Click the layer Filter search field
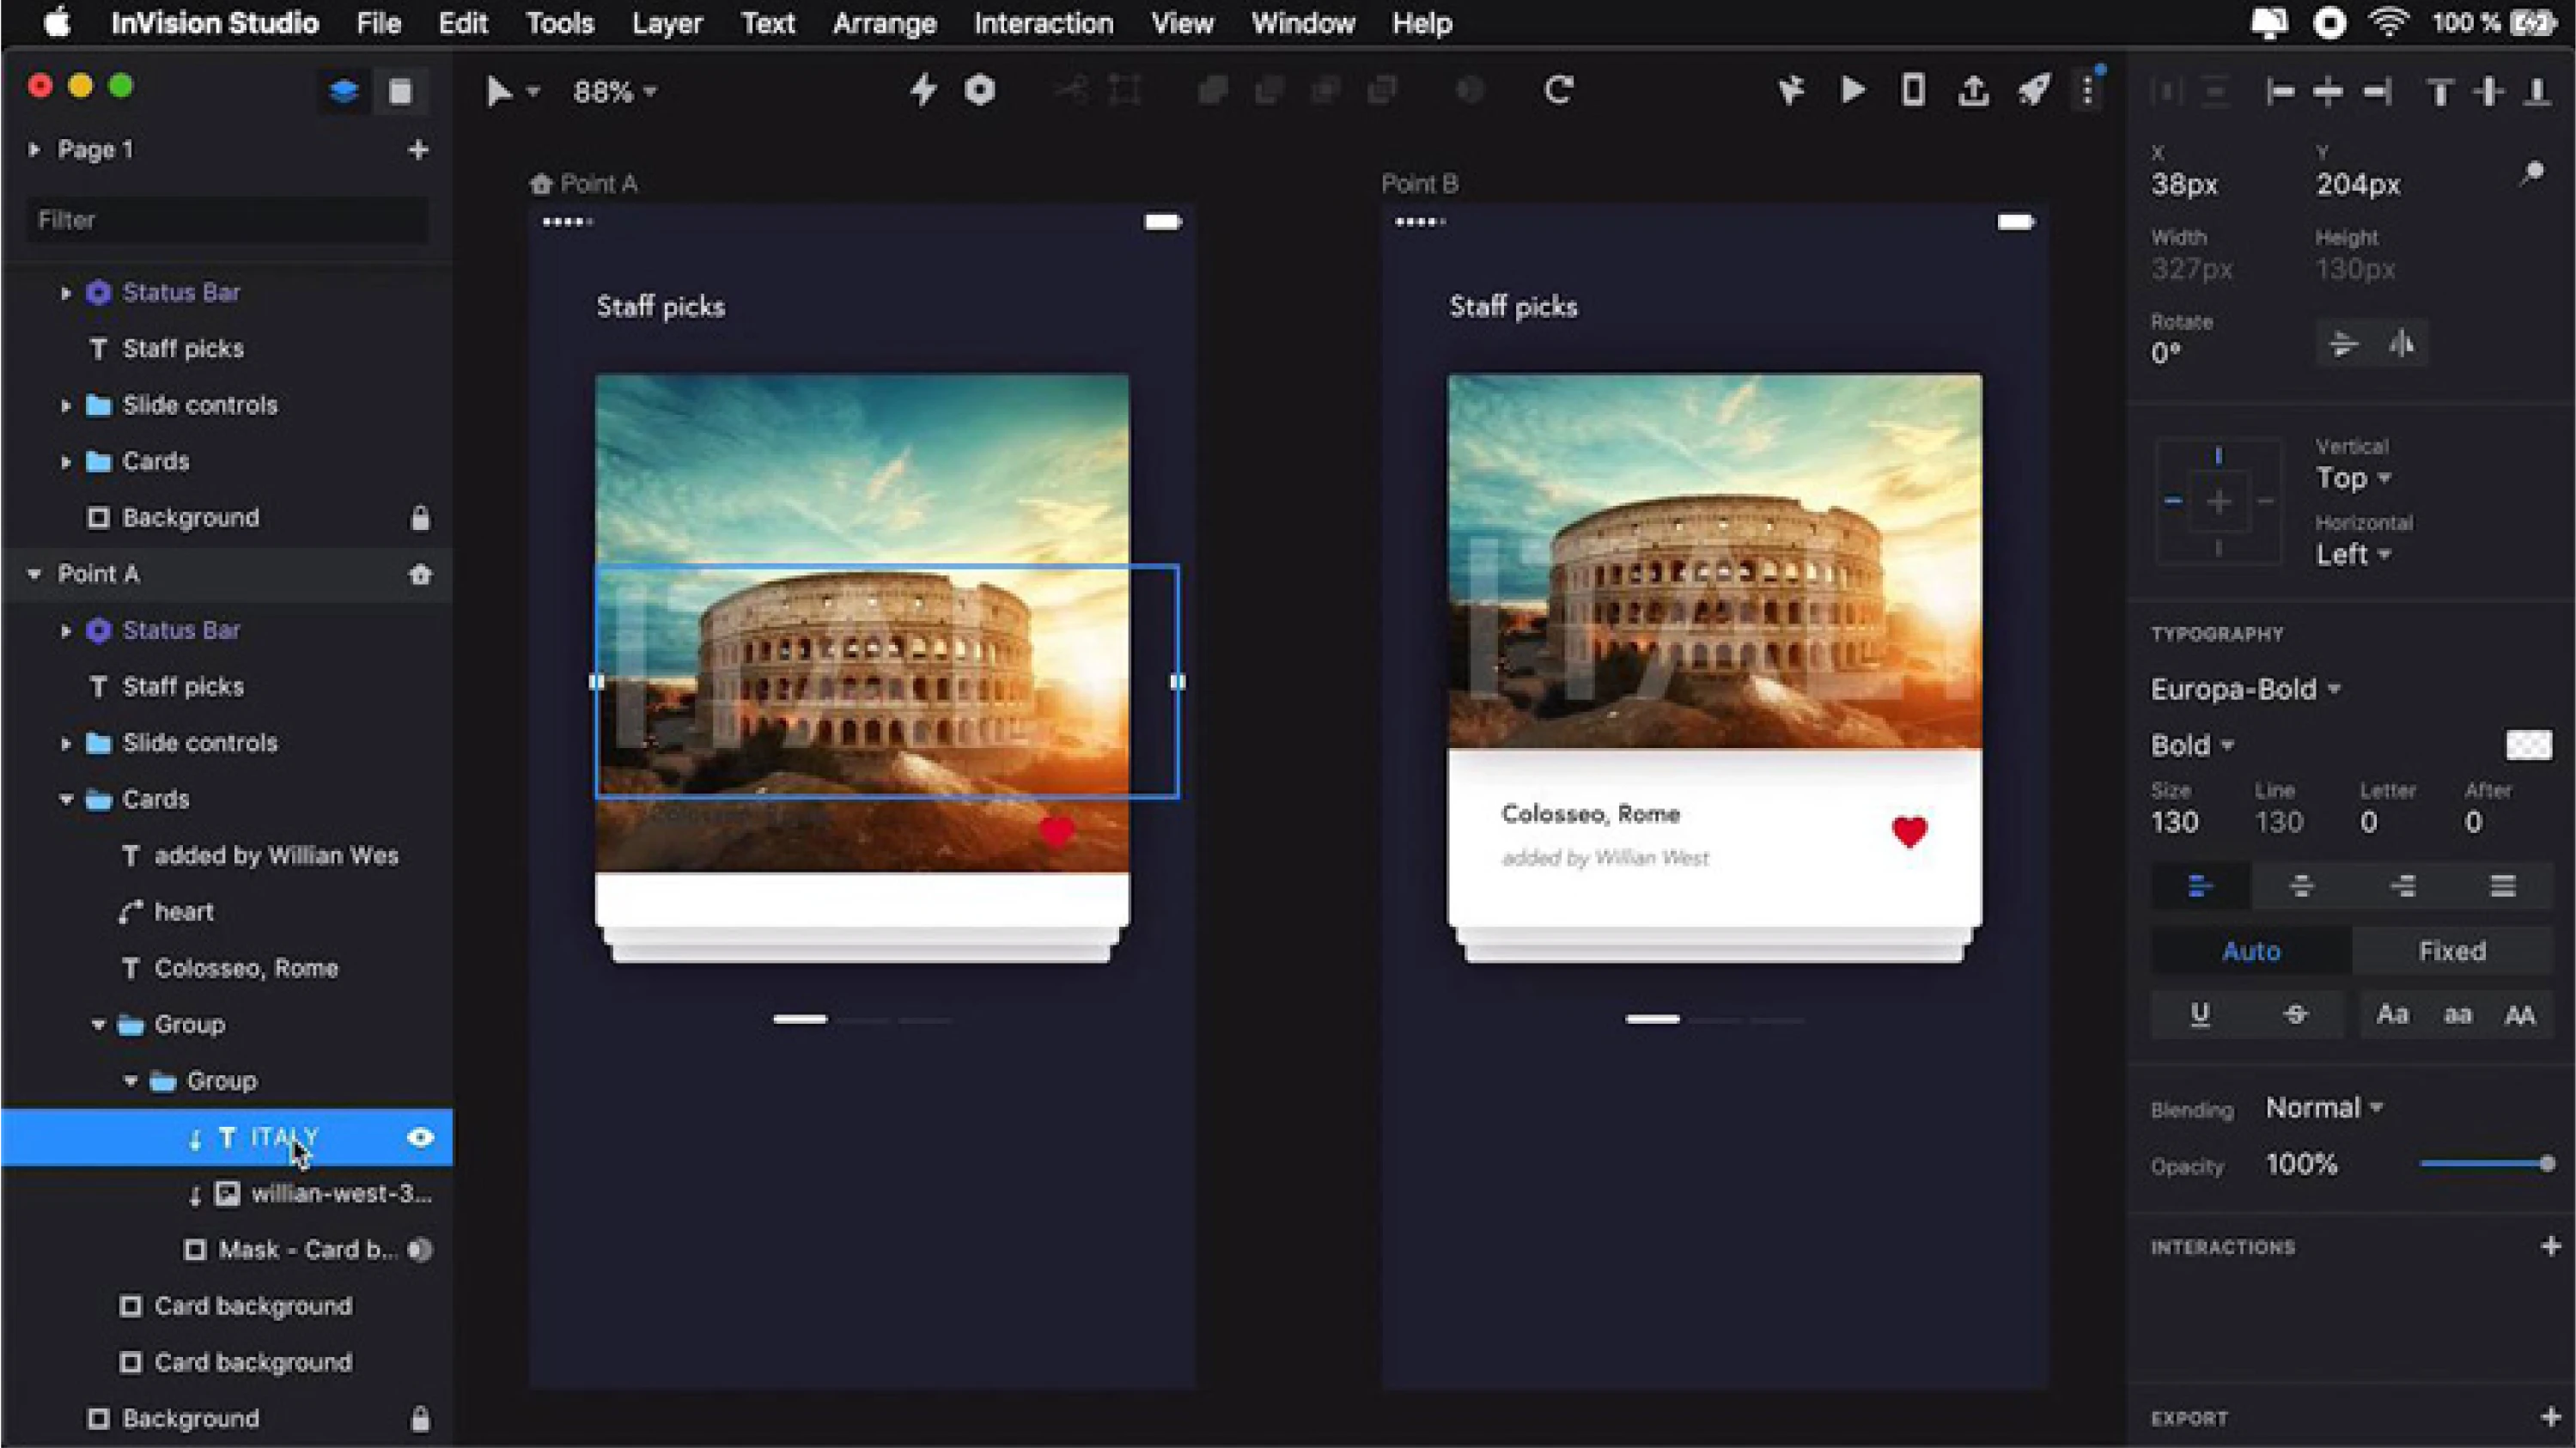Image resolution: width=2576 pixels, height=1448 pixels. (226, 220)
